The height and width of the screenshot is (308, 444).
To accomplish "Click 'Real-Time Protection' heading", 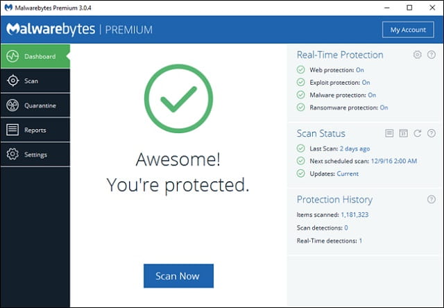I will 340,55.
